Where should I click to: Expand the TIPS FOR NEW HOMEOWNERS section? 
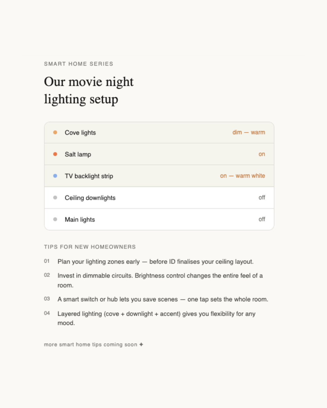[90, 247]
